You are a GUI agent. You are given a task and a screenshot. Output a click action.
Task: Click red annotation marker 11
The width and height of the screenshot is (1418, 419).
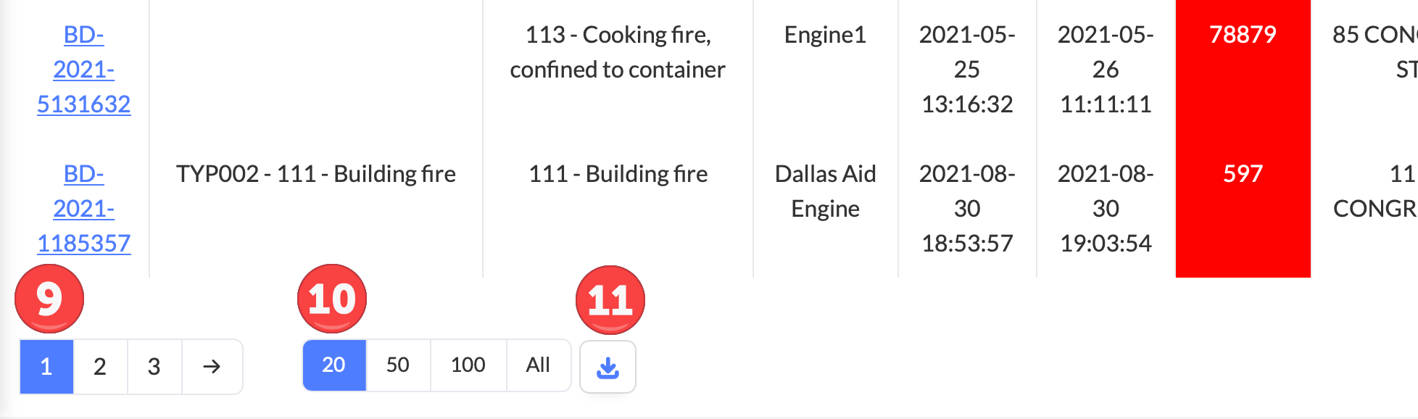610,300
